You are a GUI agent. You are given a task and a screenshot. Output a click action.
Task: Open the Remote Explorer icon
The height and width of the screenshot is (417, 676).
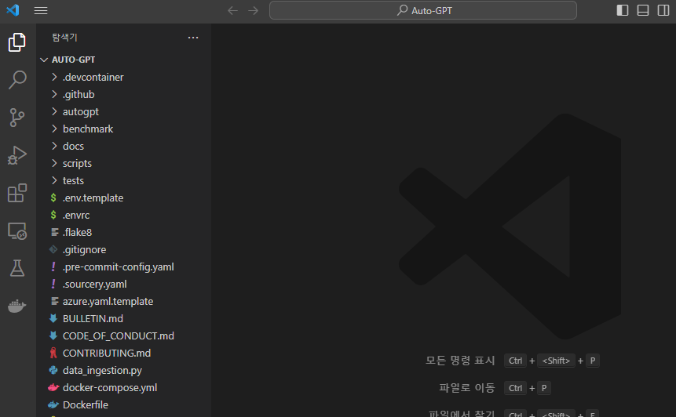pos(17,230)
